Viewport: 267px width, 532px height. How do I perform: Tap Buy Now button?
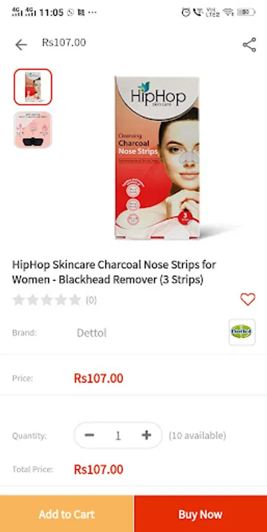click(200, 514)
